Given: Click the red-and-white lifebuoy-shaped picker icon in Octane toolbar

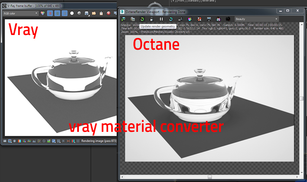Looking at the screenshot, I should (199, 19).
